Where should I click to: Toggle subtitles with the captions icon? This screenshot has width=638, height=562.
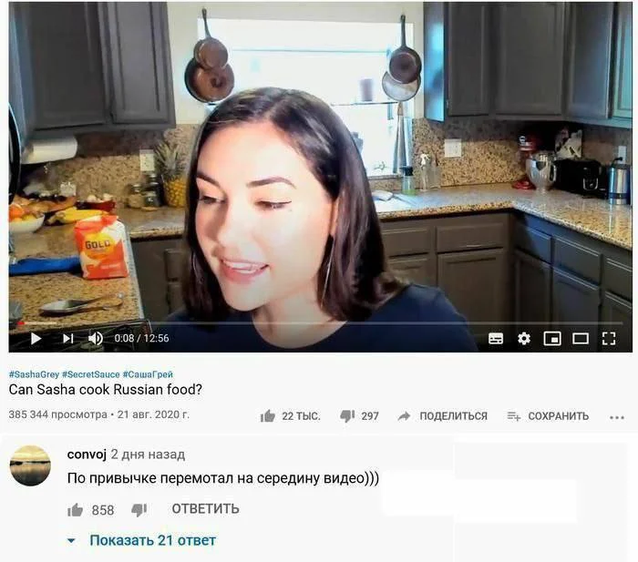pyautogui.click(x=496, y=338)
